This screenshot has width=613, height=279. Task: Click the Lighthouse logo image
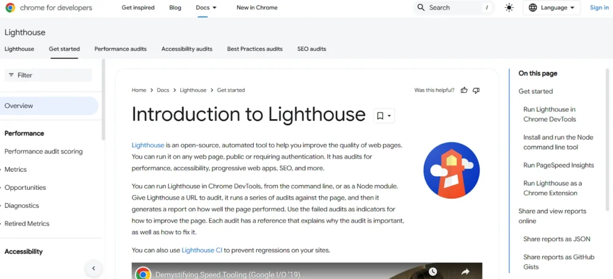tap(451, 170)
